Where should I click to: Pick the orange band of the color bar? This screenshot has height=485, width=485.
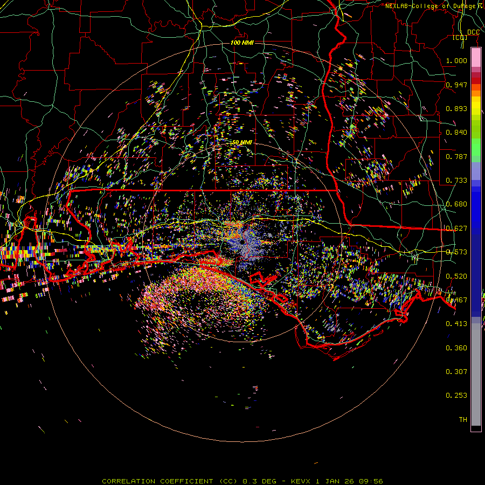pyautogui.click(x=476, y=93)
